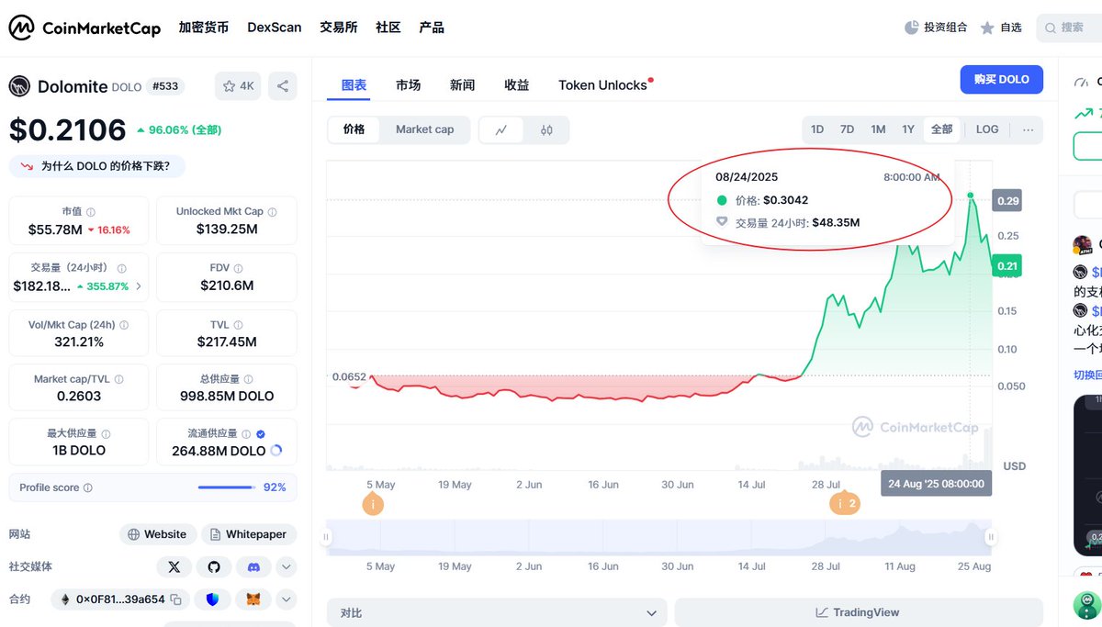
Task: Open the DexScan menu
Action: 275,28
